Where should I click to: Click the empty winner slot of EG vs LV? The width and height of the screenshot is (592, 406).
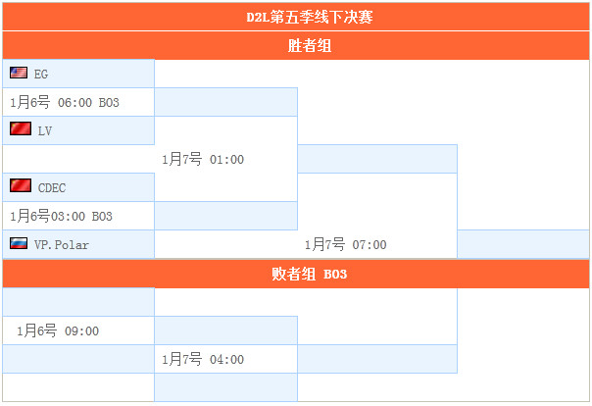225,102
